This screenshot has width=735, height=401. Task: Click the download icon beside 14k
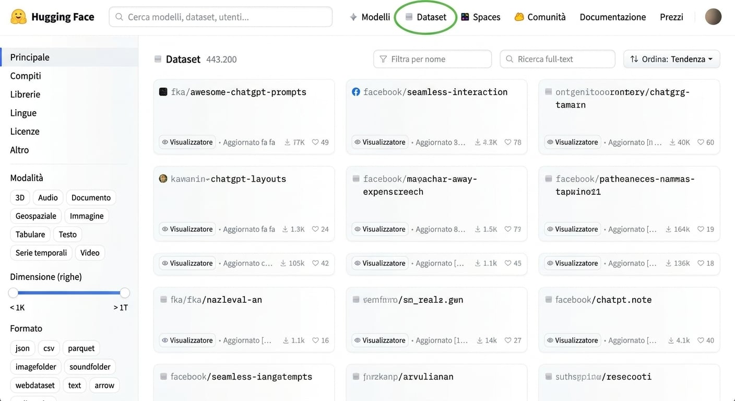(480, 340)
